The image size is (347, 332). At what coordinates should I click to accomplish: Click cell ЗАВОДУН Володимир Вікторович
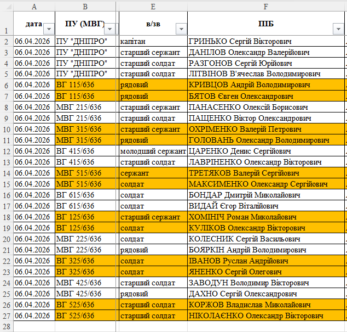tap(266, 283)
